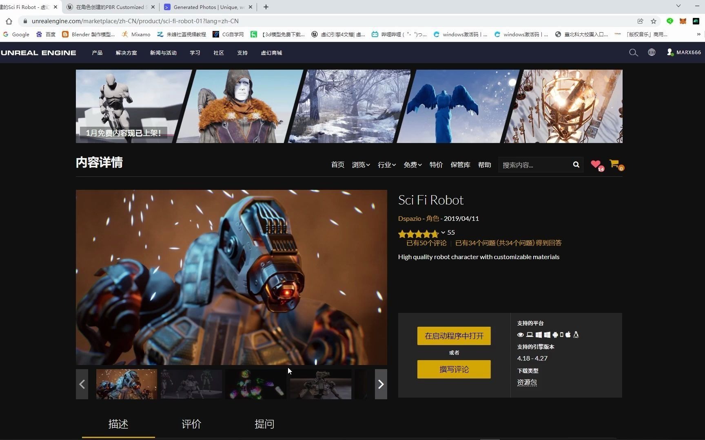
Task: Open the Blender bookmark
Action: point(89,35)
